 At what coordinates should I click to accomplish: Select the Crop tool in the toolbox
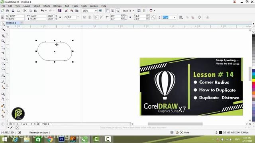click(3, 35)
